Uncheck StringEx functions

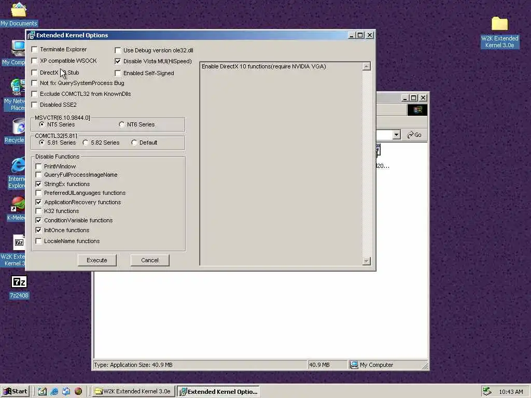(x=38, y=184)
